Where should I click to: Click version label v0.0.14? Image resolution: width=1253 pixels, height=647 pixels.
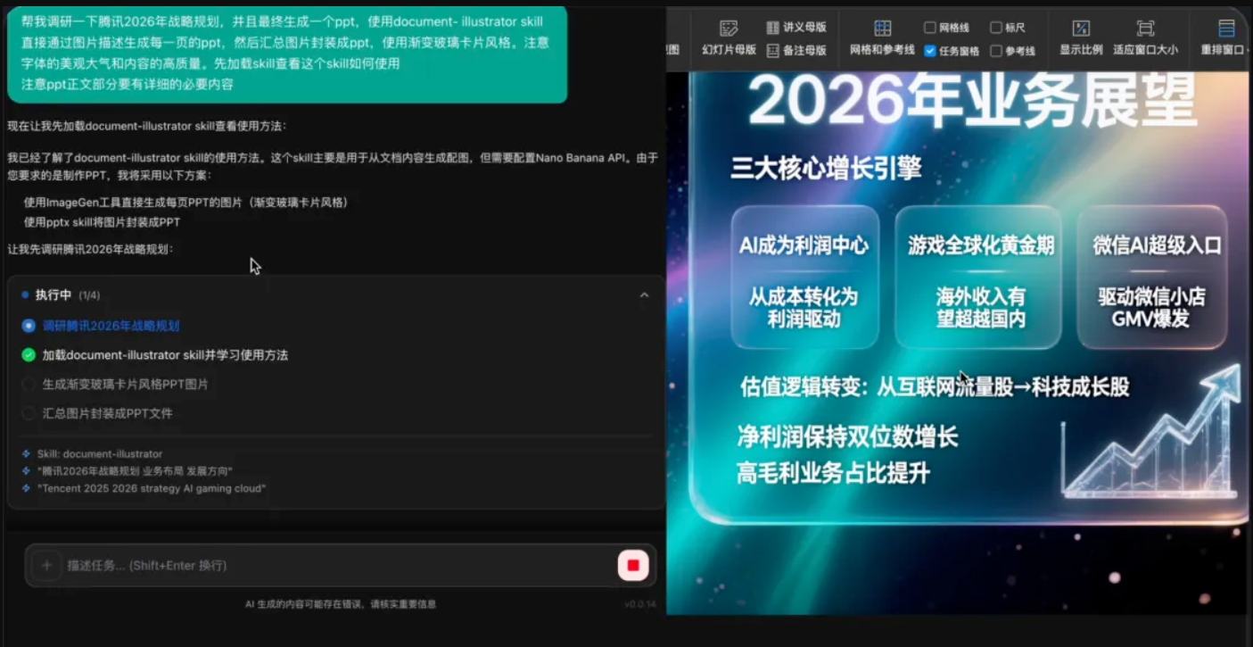pos(640,605)
